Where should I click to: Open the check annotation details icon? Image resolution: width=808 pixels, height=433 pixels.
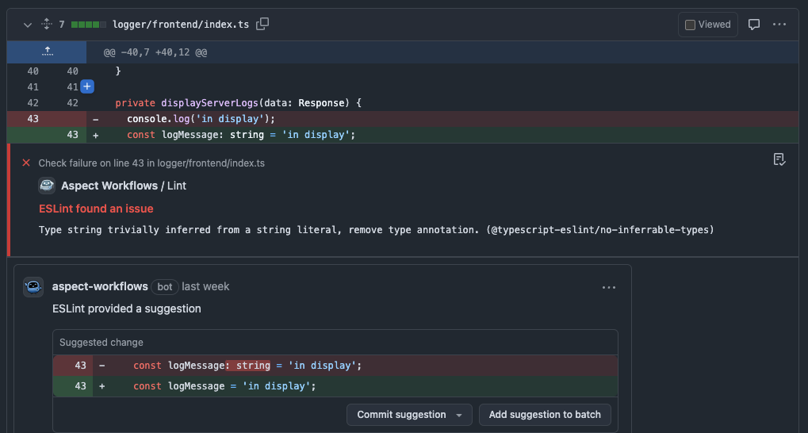[x=779, y=159]
